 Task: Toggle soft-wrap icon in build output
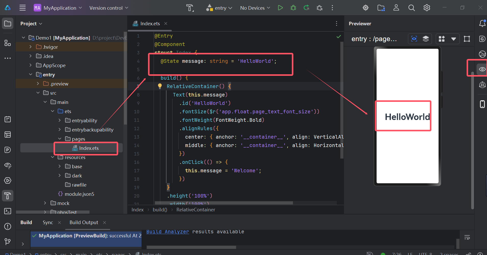467,237
